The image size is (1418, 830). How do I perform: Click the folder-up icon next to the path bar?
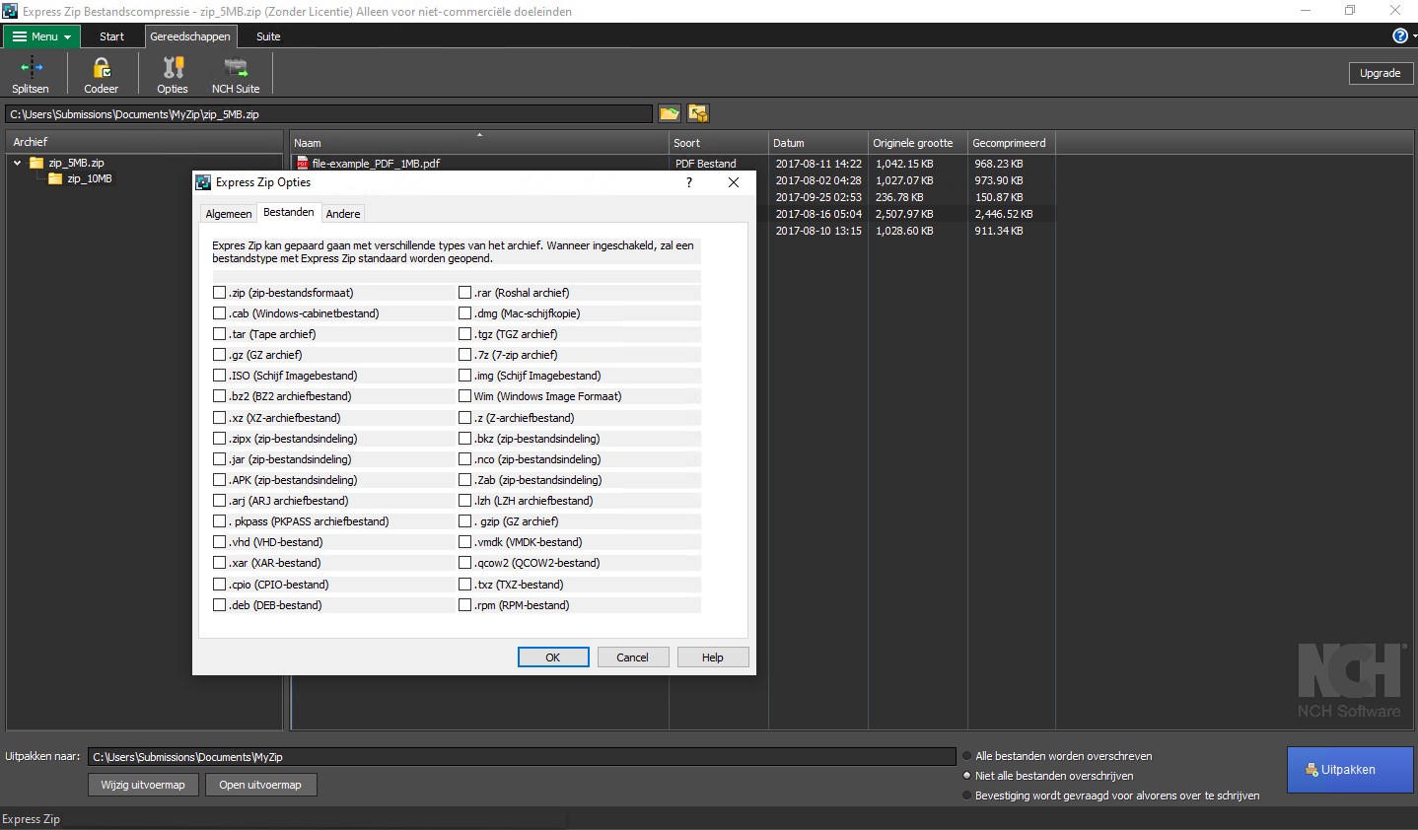[698, 113]
